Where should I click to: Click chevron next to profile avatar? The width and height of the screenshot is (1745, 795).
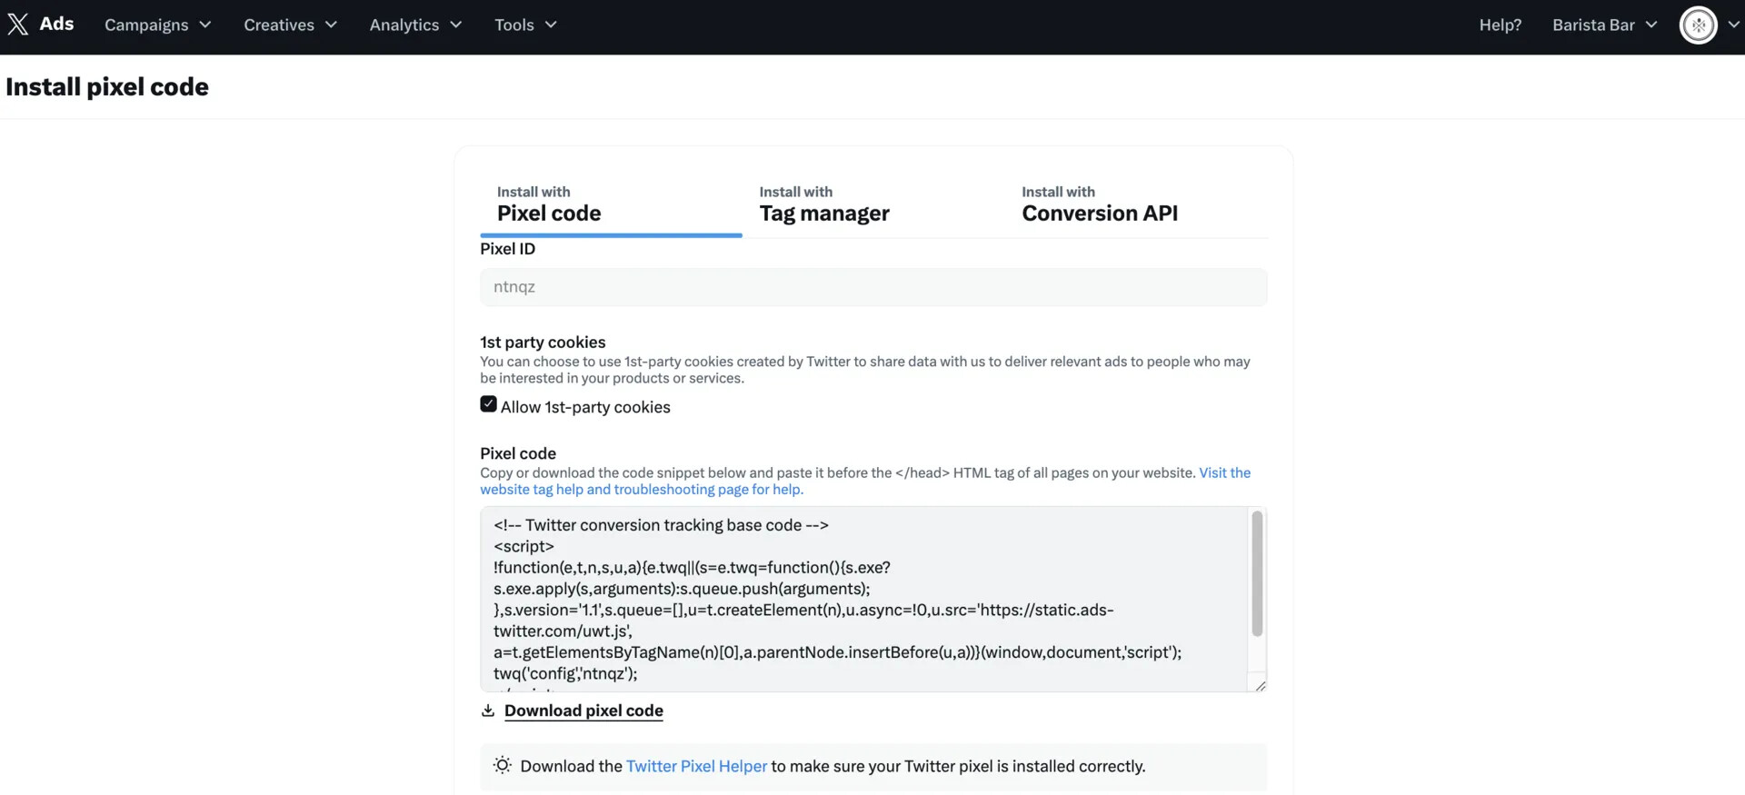[x=1733, y=25]
